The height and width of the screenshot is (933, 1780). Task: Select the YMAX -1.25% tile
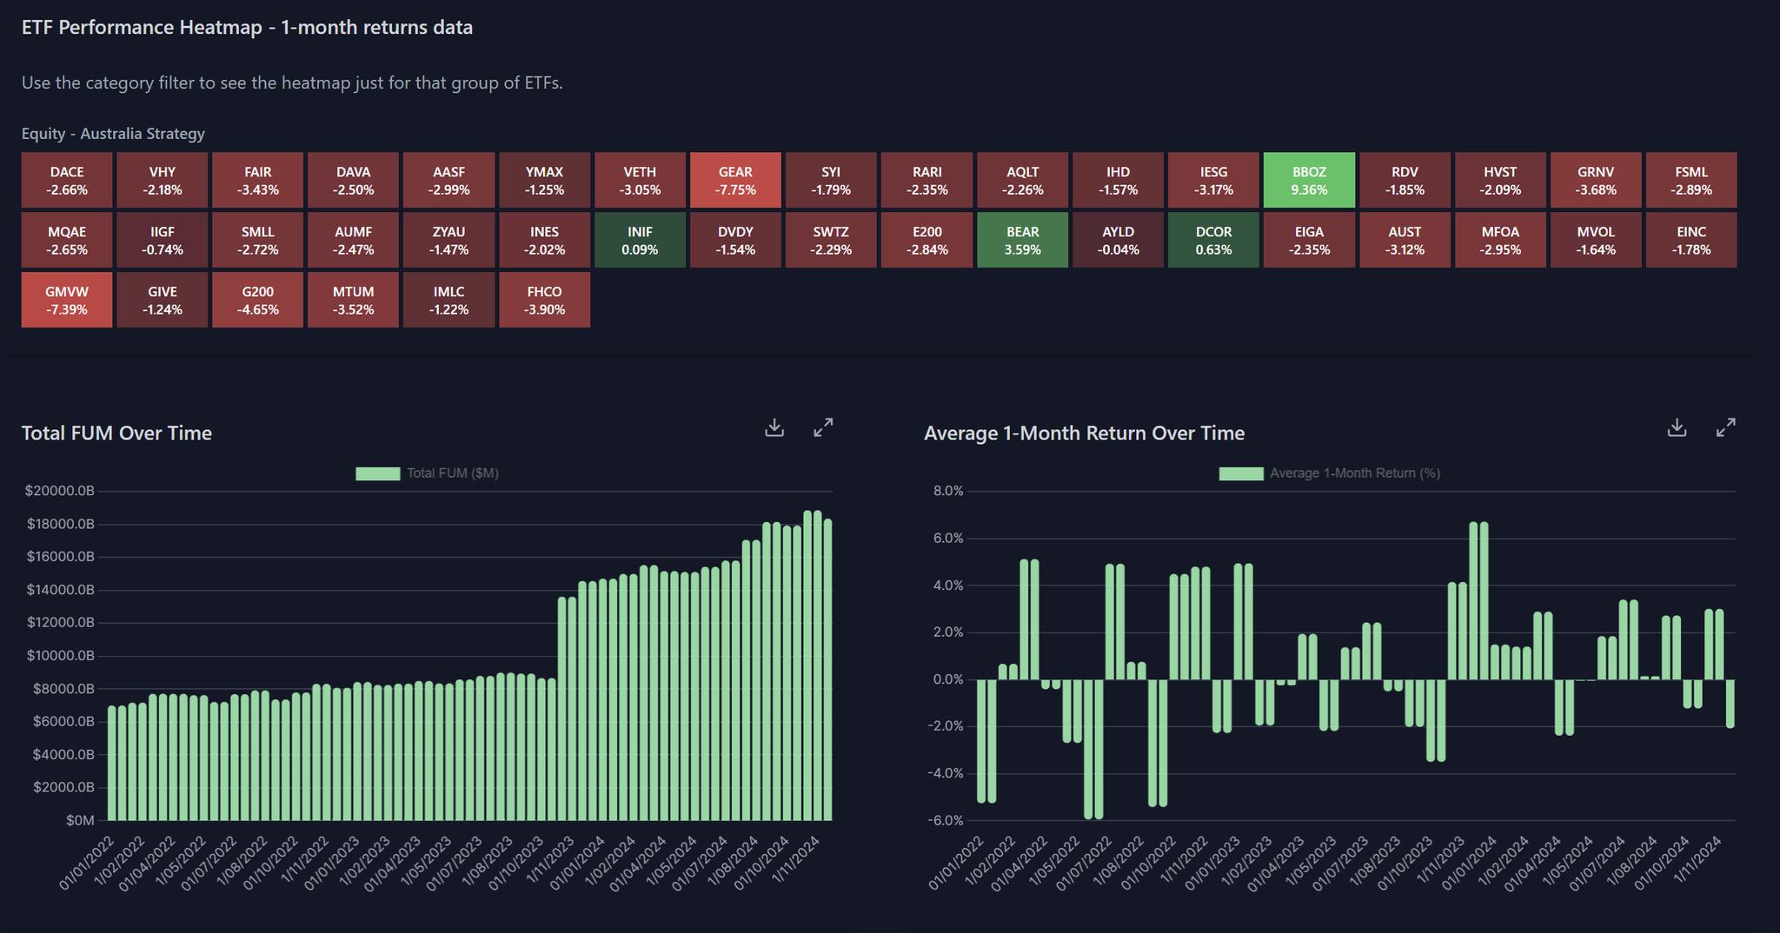[544, 180]
